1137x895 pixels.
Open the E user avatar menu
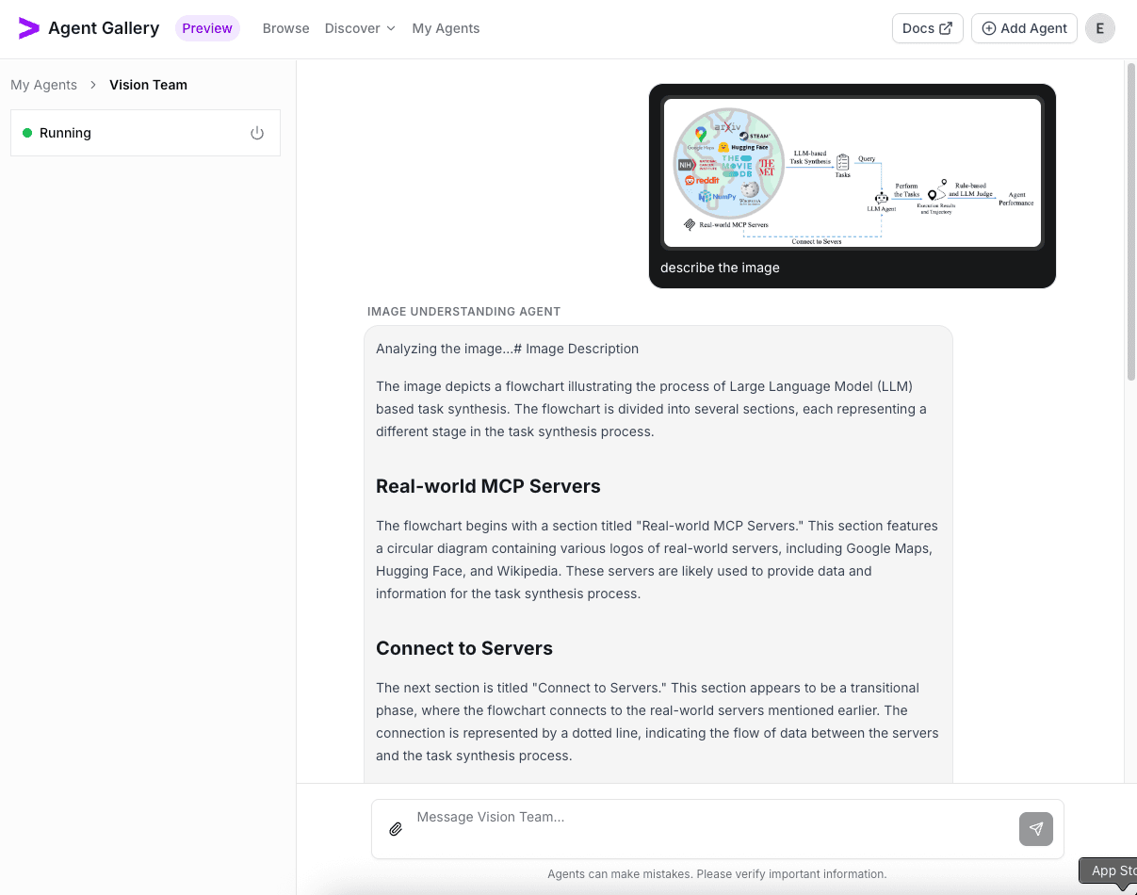click(x=1099, y=28)
